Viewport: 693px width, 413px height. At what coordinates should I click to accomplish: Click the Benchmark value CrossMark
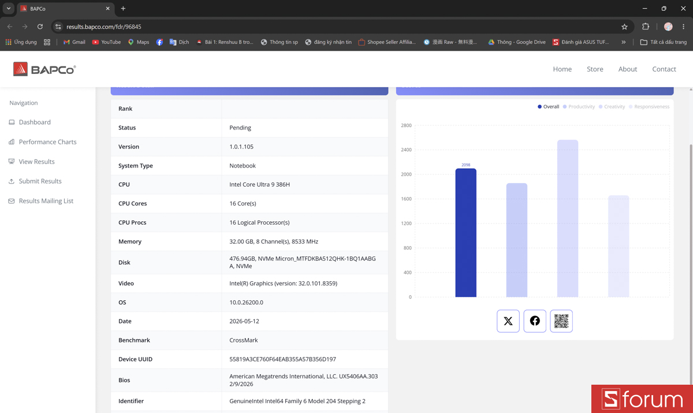click(244, 340)
